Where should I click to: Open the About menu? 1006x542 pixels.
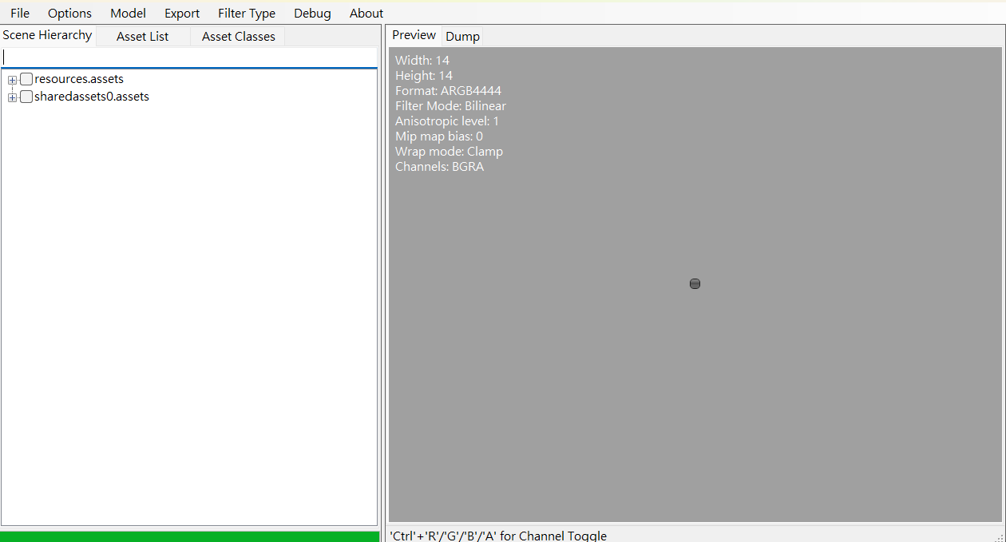[366, 13]
